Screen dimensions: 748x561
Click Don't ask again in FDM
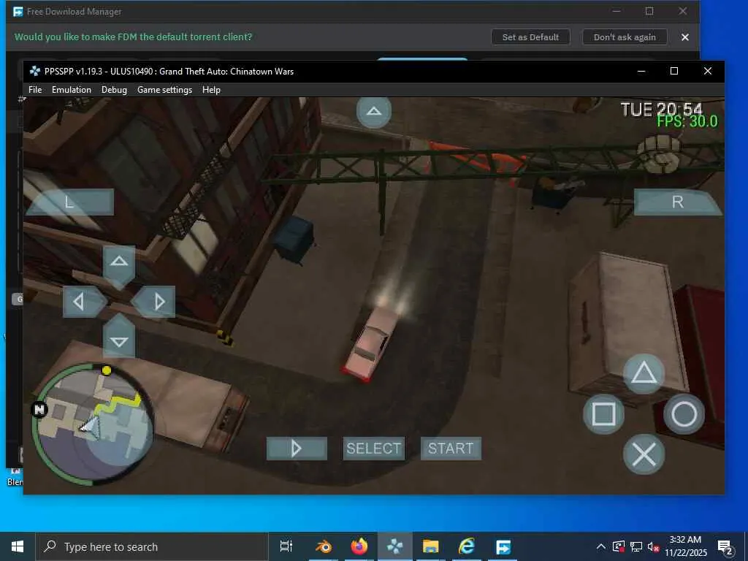625,37
